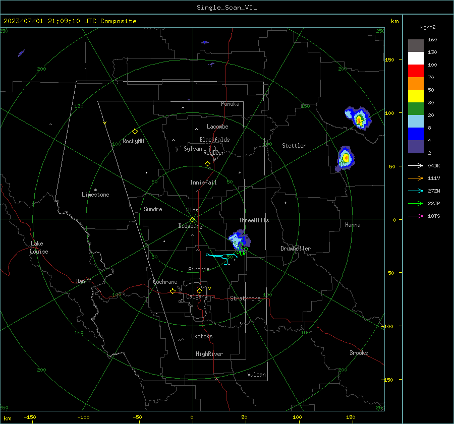The width and height of the screenshot is (454, 424).
Task: Click the Hanna city label
Action: click(x=353, y=225)
